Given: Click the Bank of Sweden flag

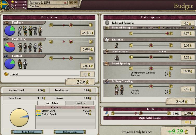Looking at the screenshot, I should [x=38, y=114].
